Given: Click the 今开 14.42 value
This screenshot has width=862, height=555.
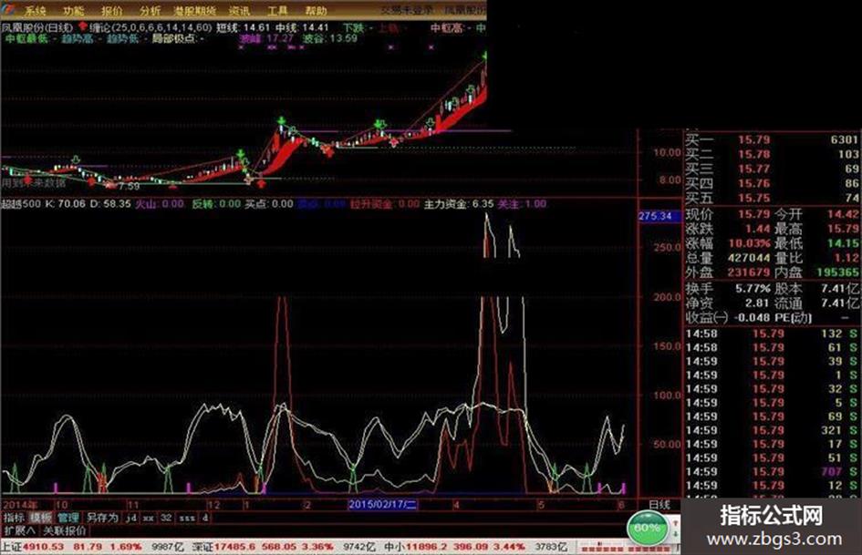Looking at the screenshot, I should coord(842,214).
